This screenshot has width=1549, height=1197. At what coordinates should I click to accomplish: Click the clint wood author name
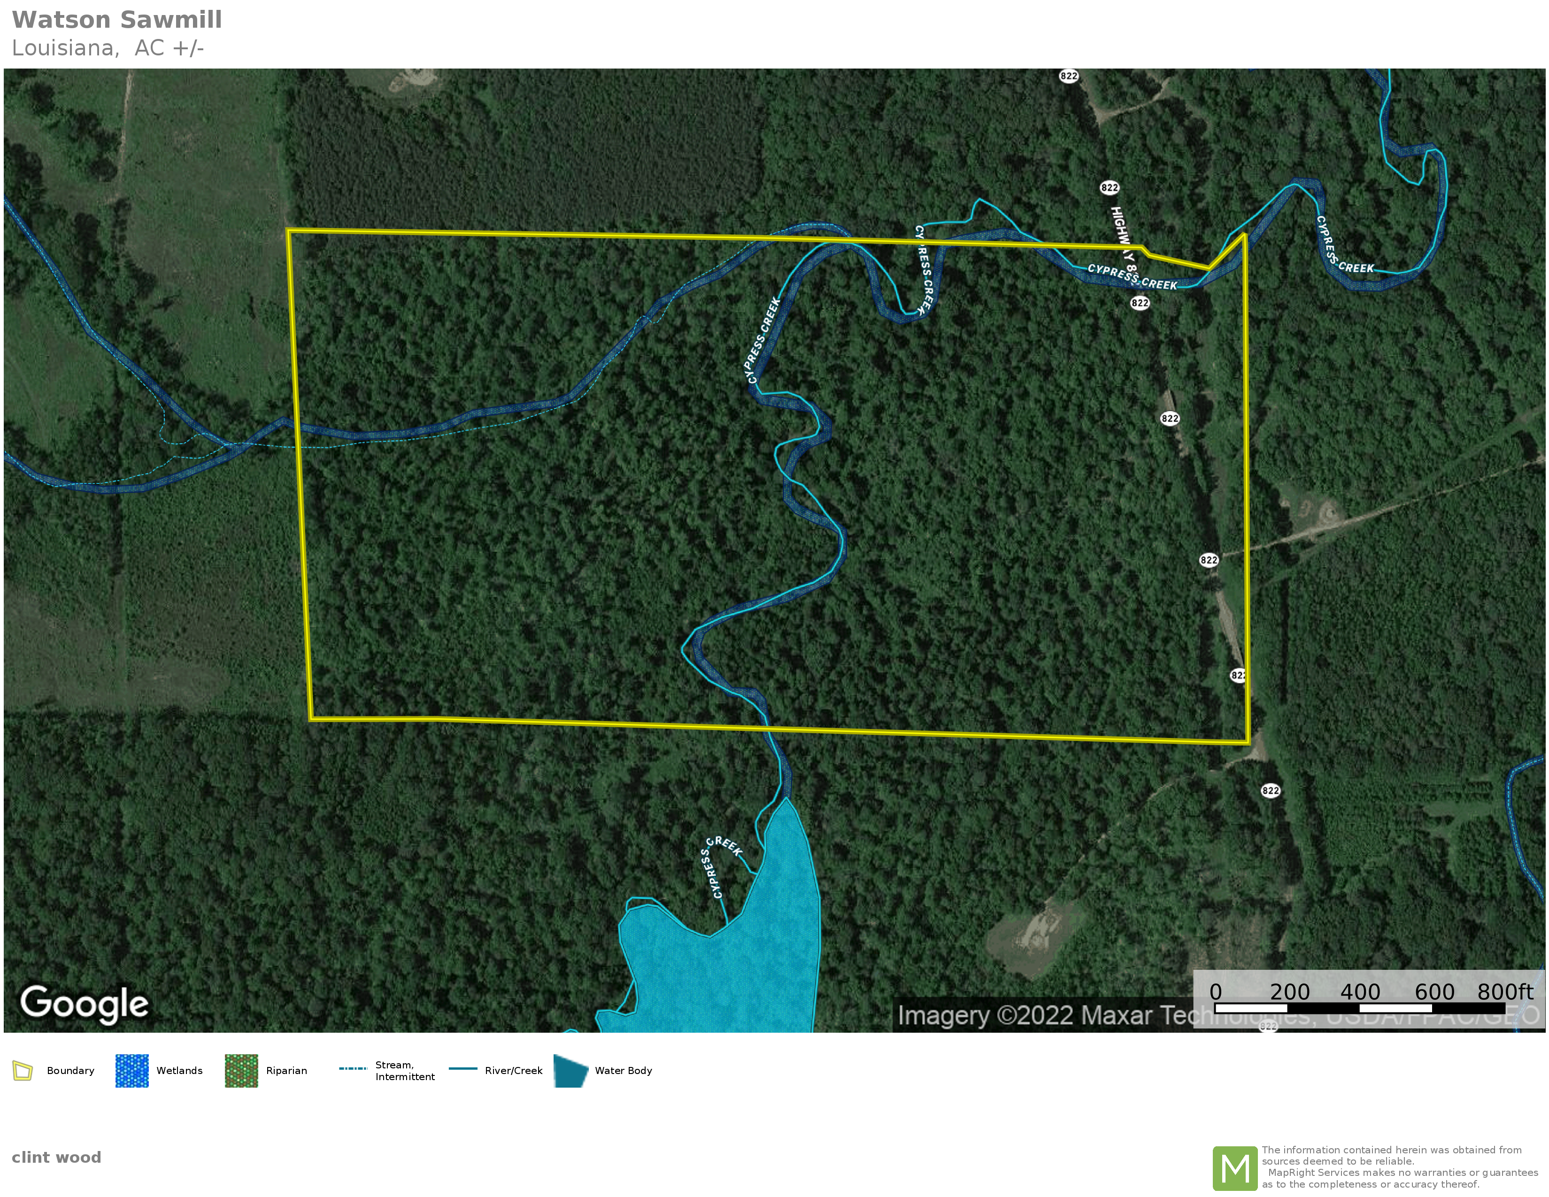(56, 1157)
